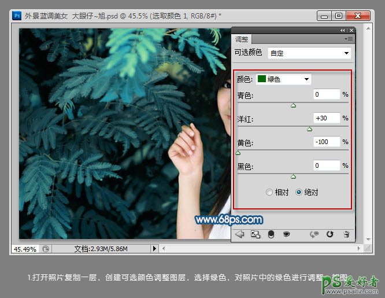Click the 洋红 (Magenta) slider handle

click(x=309, y=129)
